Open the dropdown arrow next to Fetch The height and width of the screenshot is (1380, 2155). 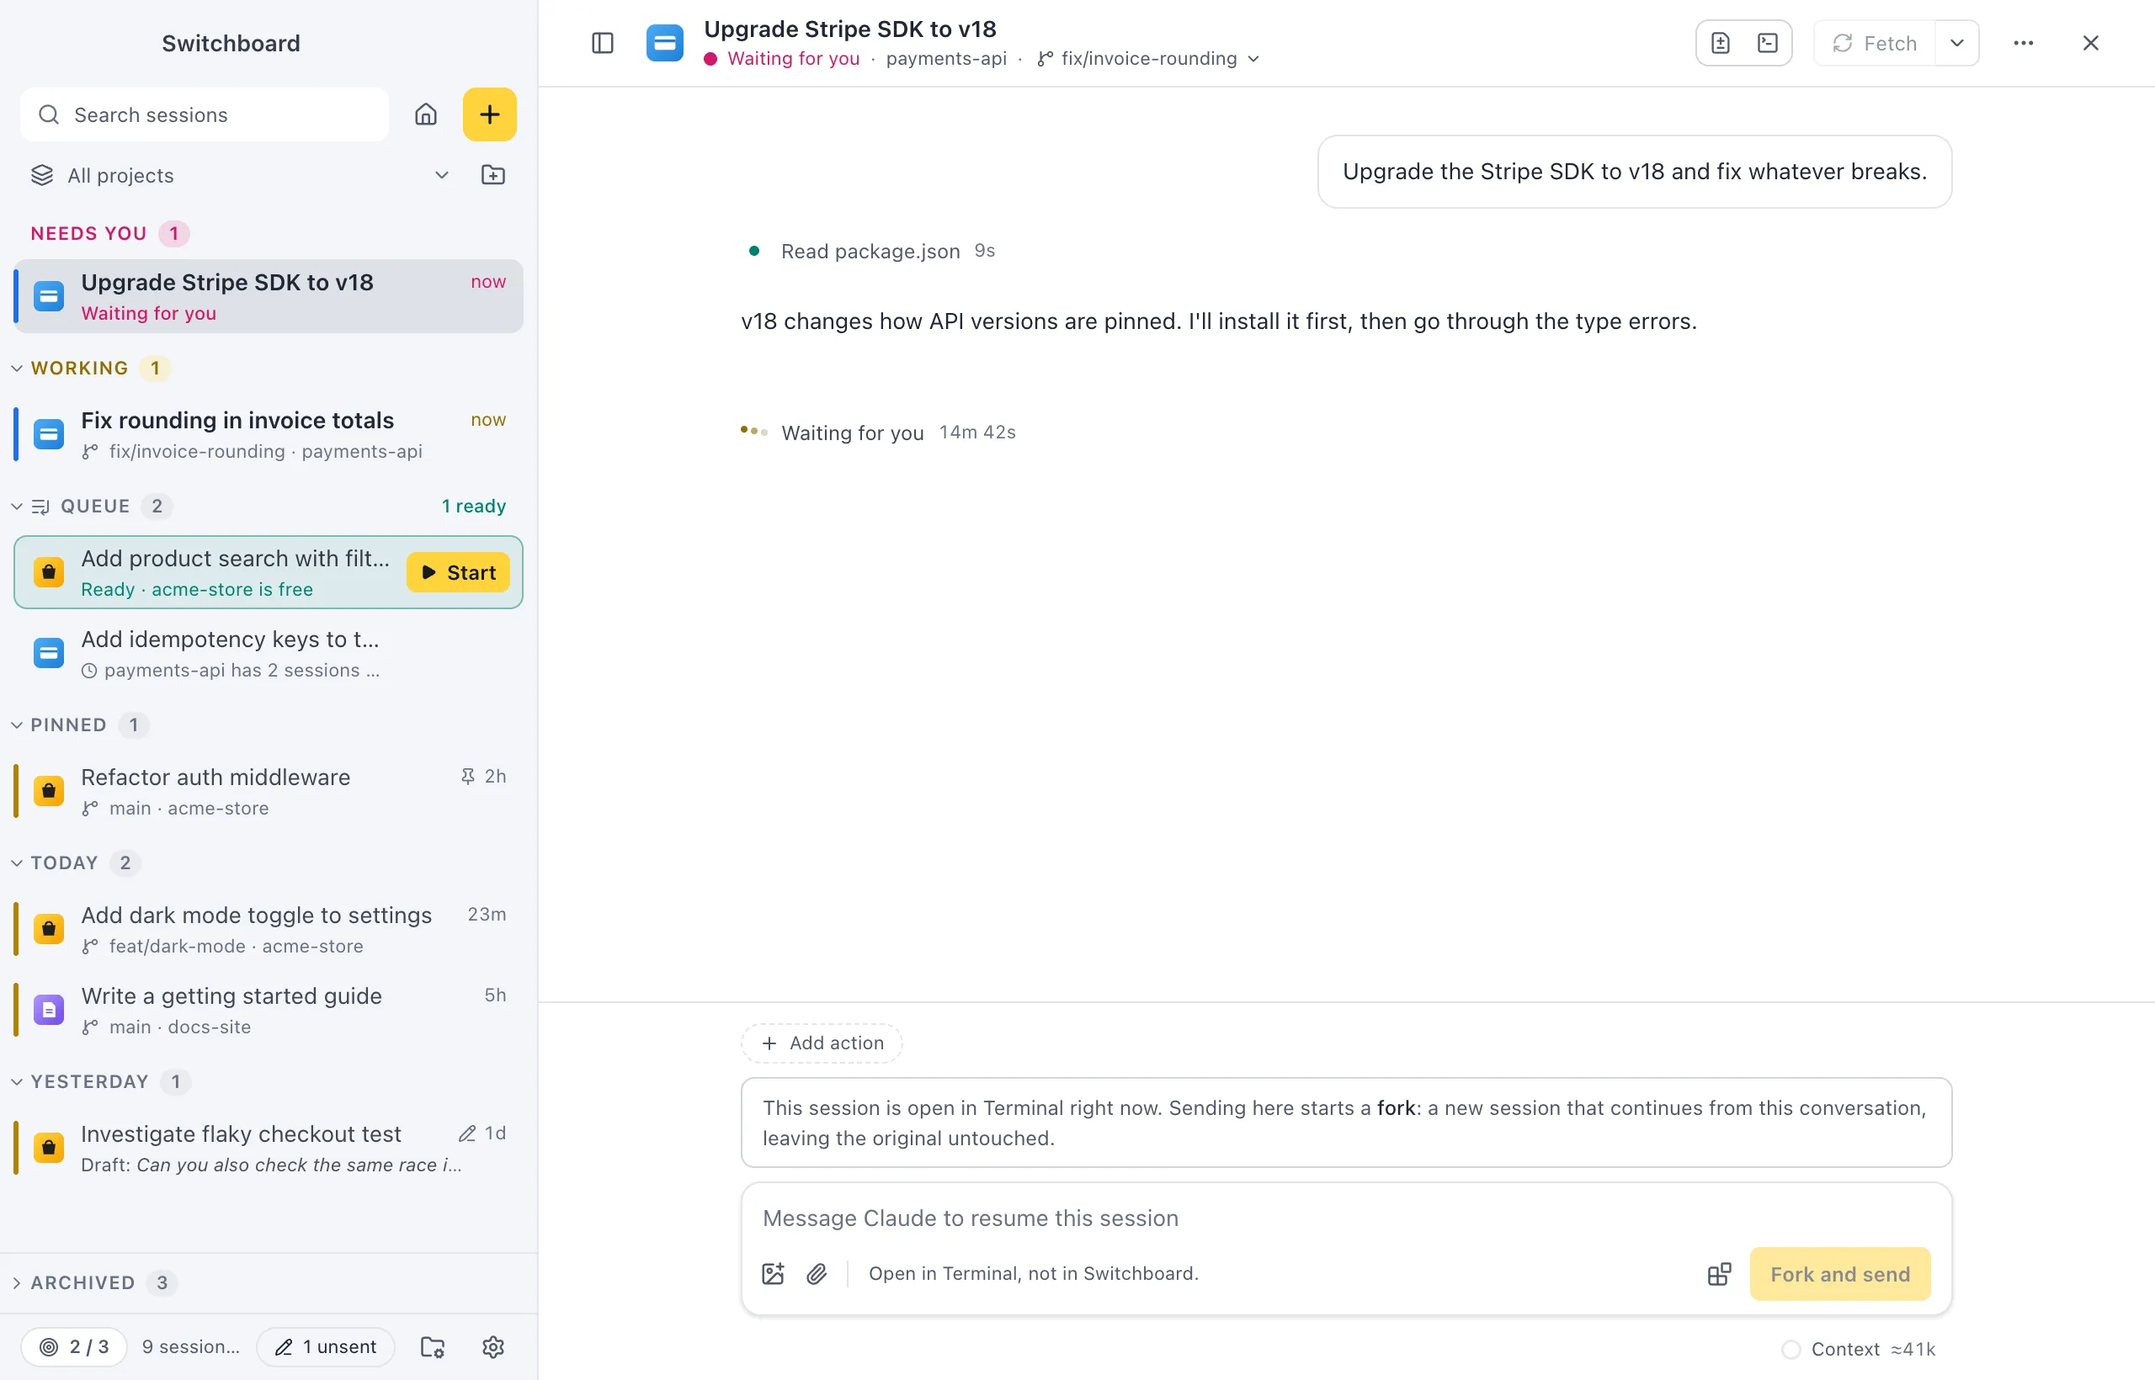tap(1957, 43)
